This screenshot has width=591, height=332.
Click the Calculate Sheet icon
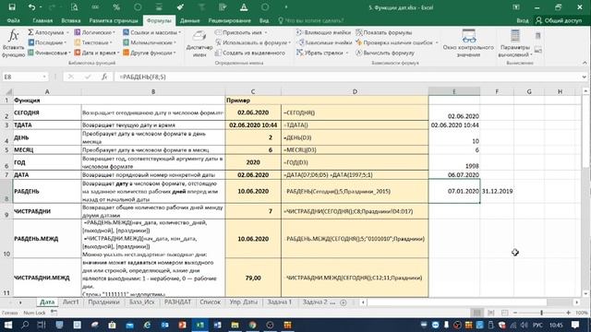point(537,49)
